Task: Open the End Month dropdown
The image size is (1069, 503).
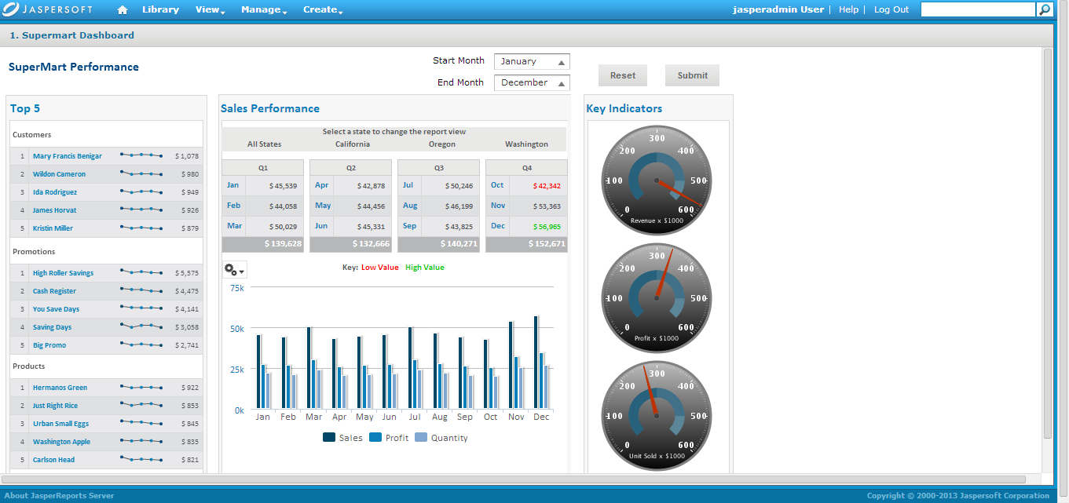Action: (x=532, y=82)
